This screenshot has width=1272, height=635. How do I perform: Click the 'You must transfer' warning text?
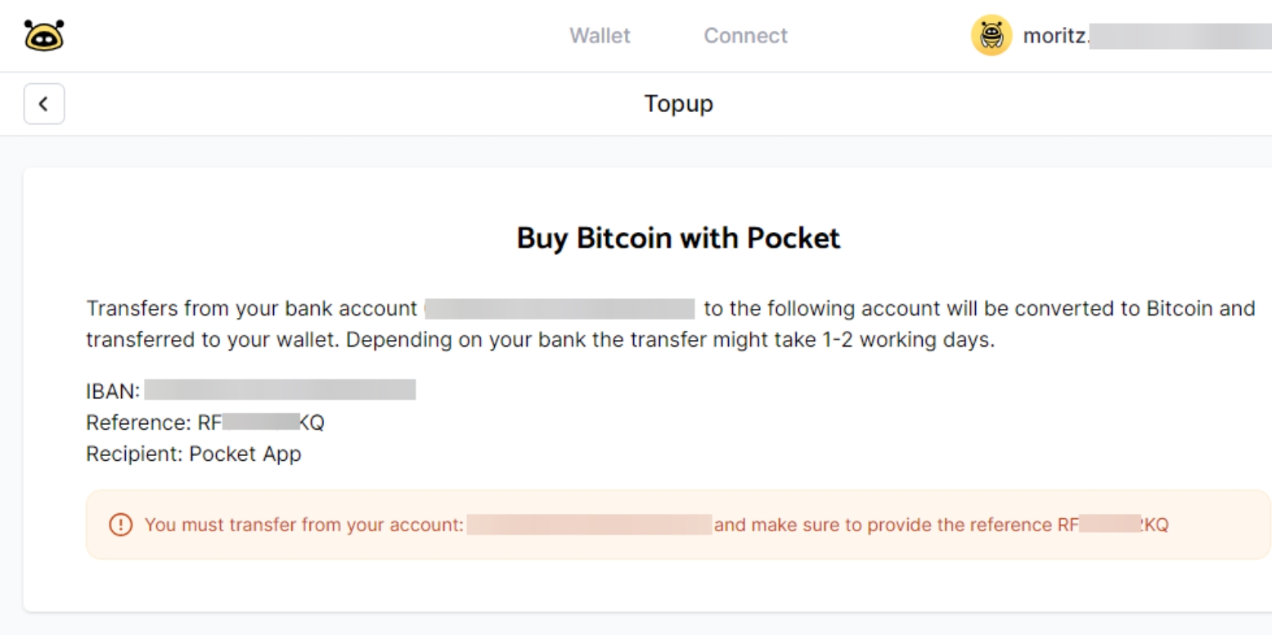pos(304,525)
